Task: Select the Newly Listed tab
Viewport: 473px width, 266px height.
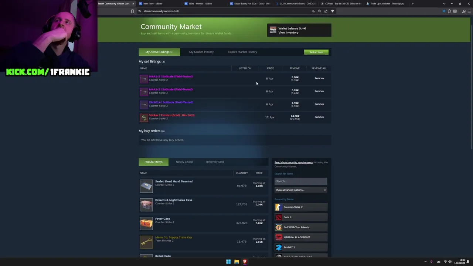Action: click(184, 162)
